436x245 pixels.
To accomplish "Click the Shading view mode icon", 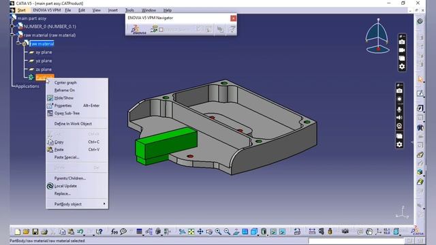I will (264, 231).
